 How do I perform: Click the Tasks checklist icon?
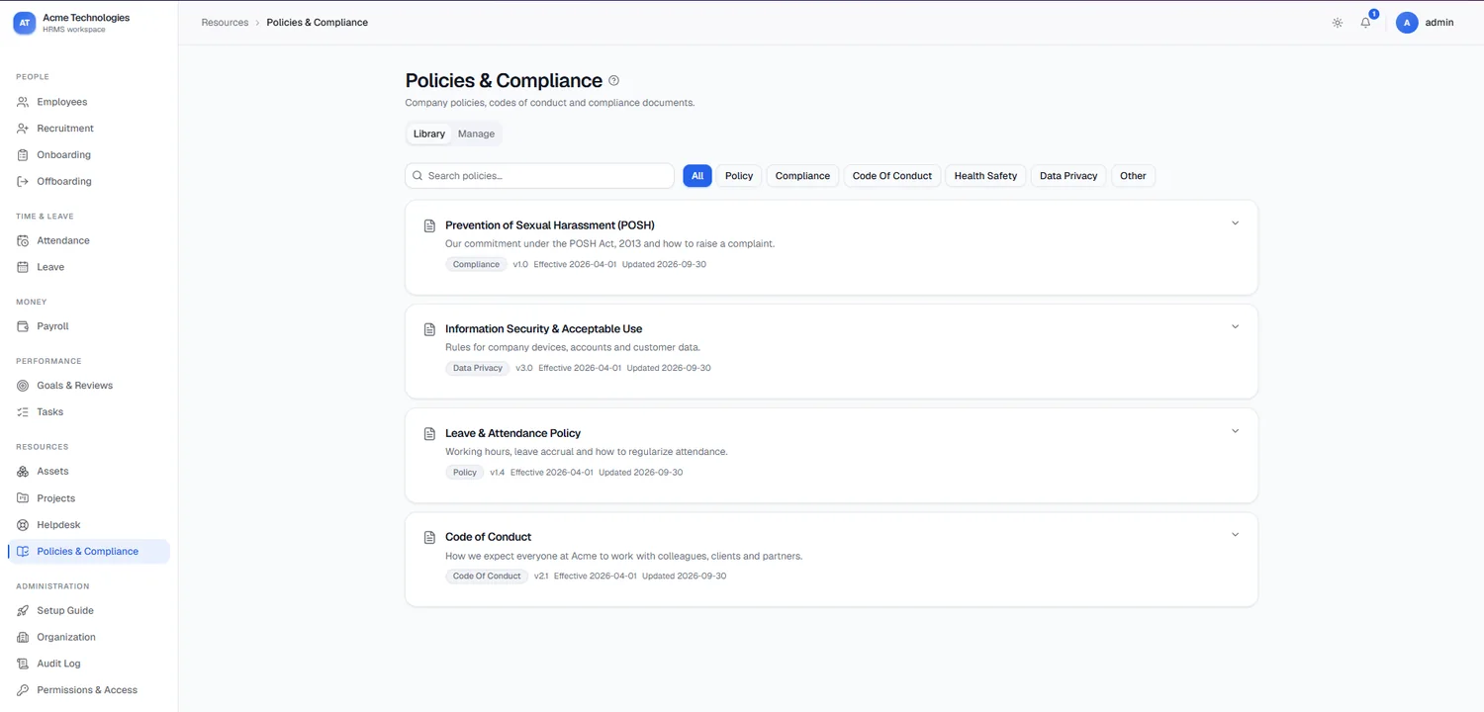[23, 411]
